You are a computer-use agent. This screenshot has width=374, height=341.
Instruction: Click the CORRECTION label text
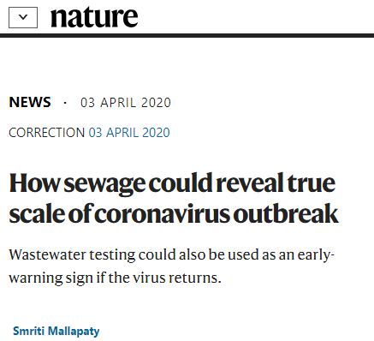pyautogui.click(x=47, y=133)
